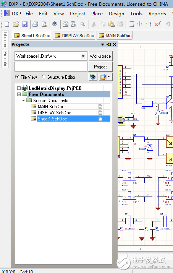The height and width of the screenshot is (273, 173).
Task: Open the devices view toolbar icon
Action: click(55, 24)
